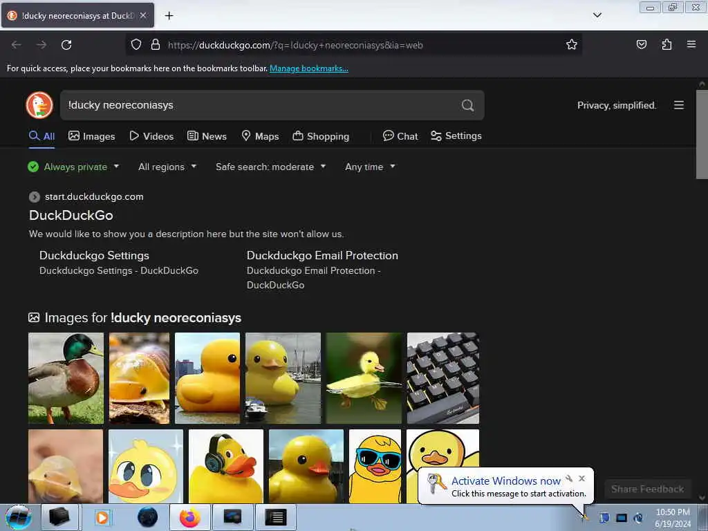The image size is (708, 531).
Task: Click the Windows Start orb
Action: point(19,517)
